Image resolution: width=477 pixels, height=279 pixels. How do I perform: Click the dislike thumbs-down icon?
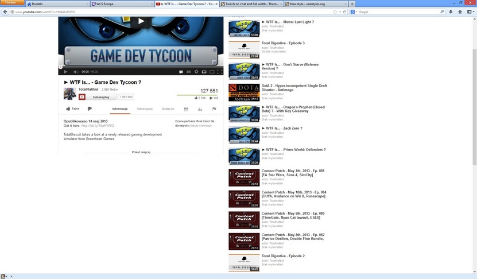[x=90, y=108]
